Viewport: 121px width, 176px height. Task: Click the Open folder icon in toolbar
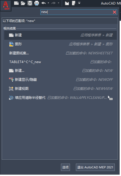[x=23, y=3]
